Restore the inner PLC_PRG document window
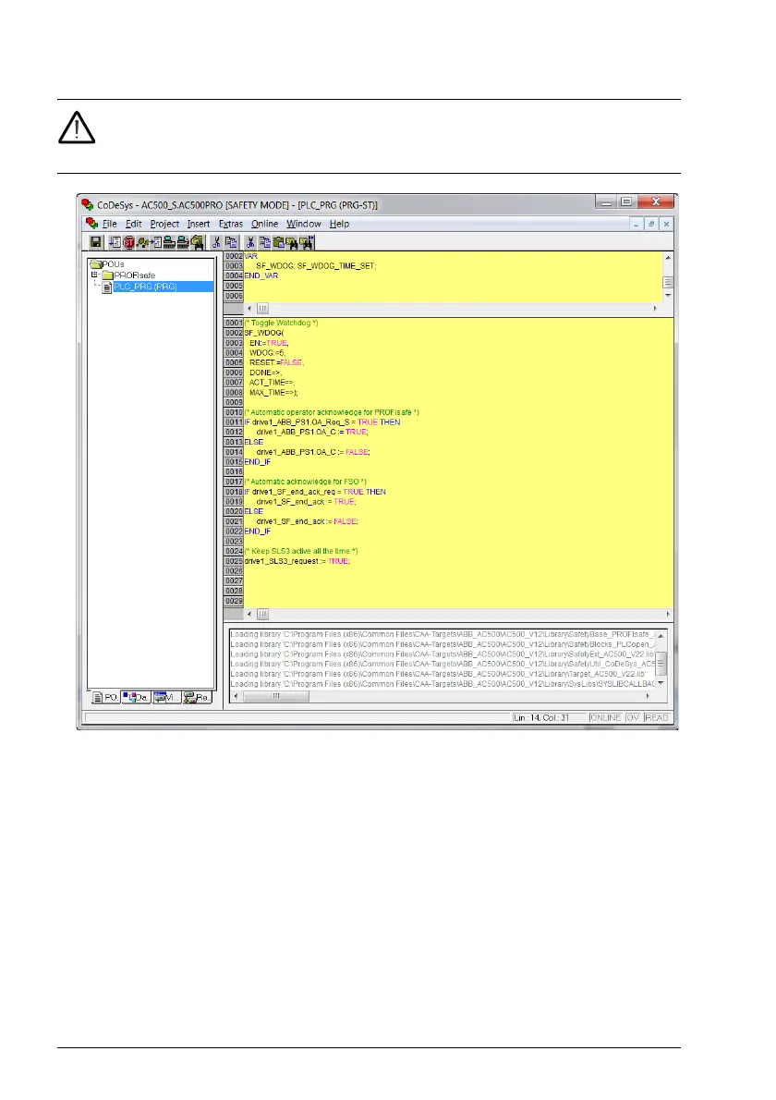 click(x=650, y=224)
